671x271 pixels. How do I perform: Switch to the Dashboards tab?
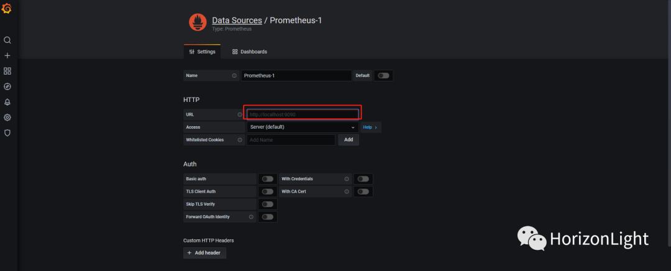click(250, 52)
